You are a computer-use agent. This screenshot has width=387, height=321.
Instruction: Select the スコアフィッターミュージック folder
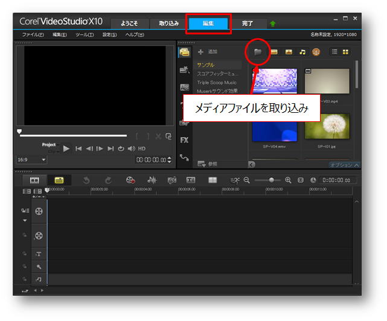click(x=218, y=74)
